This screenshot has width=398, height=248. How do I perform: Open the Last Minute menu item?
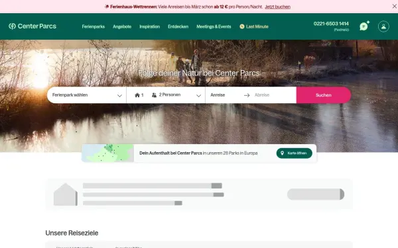pos(254,26)
